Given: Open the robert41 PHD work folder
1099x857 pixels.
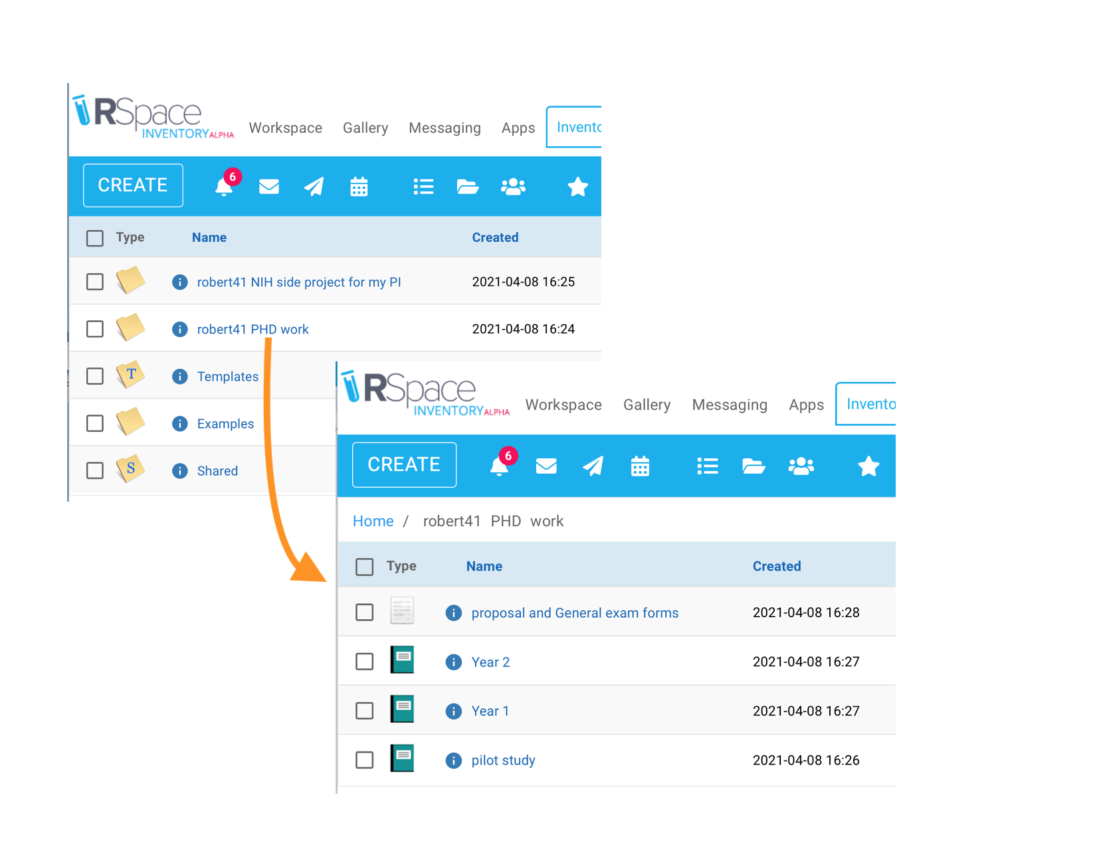Looking at the screenshot, I should pyautogui.click(x=252, y=329).
